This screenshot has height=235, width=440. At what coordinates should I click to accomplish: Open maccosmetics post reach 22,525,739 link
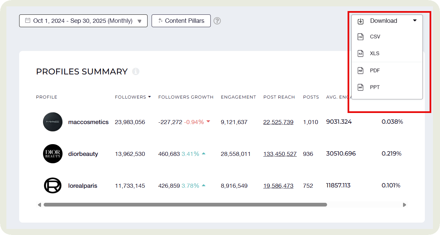(278, 122)
